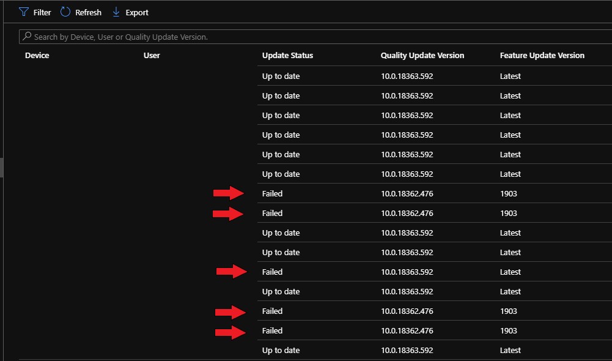Focus the Search by Device search box
612x361 pixels.
(315, 37)
